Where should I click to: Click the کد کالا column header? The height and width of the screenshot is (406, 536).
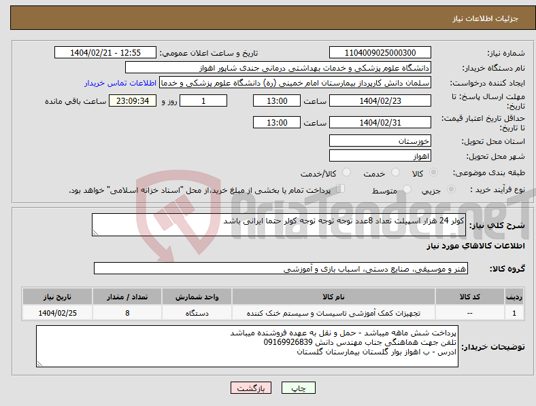point(470,297)
